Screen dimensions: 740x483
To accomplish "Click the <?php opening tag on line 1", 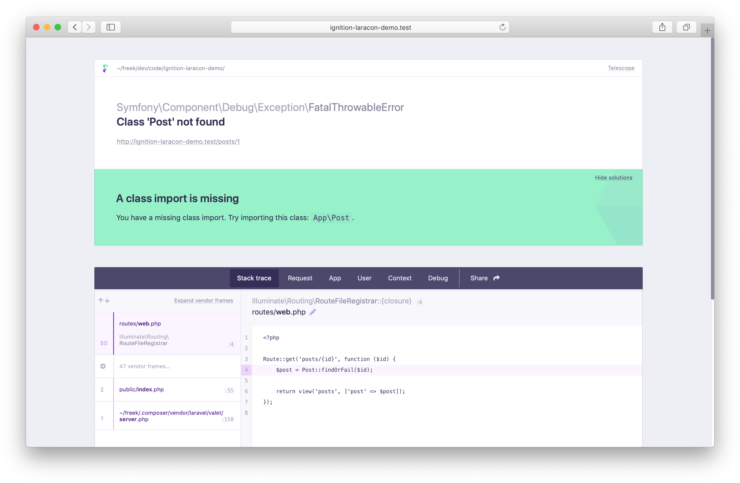I will click(271, 338).
